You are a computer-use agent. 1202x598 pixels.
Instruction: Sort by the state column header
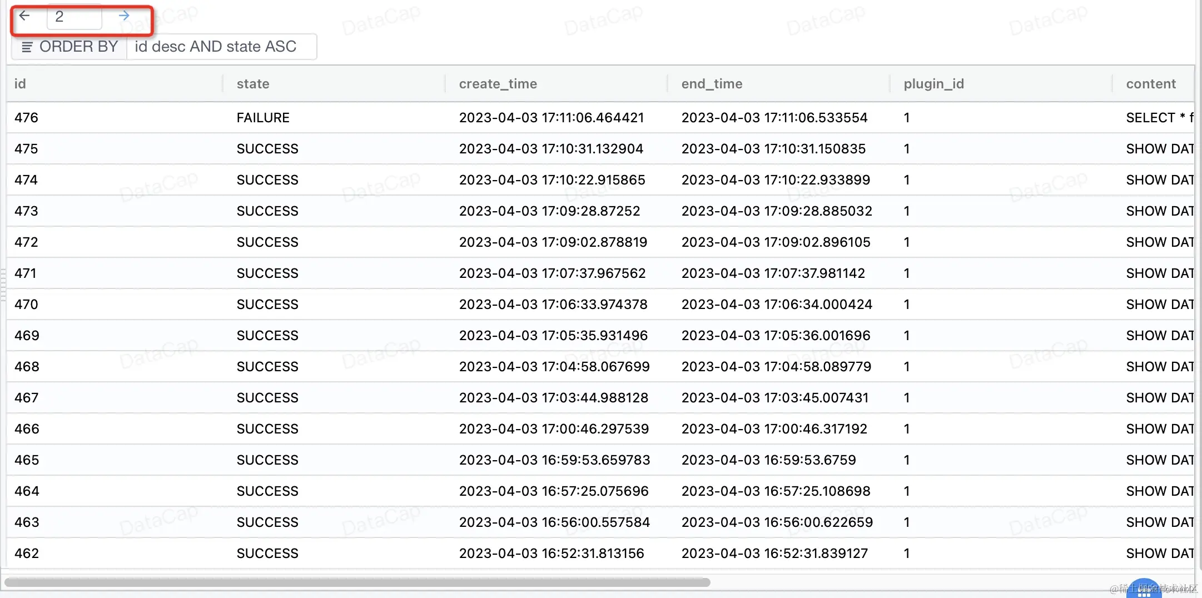click(x=253, y=84)
